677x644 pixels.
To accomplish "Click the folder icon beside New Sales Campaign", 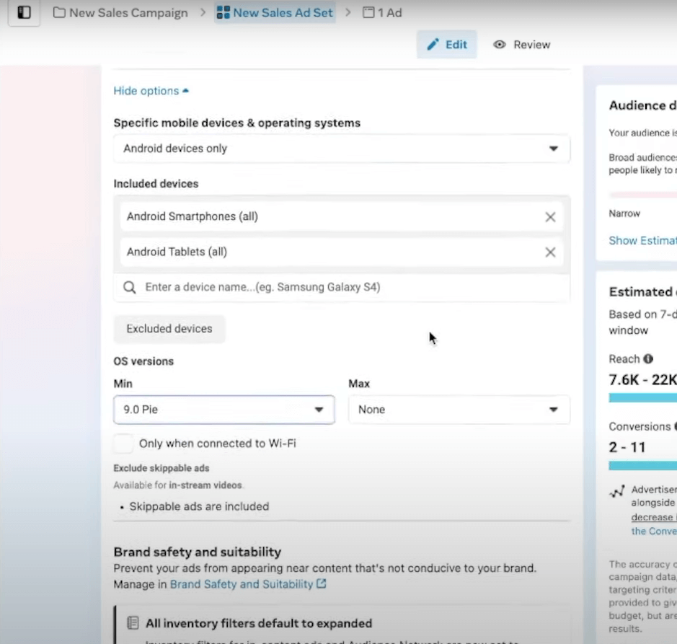I will 59,12.
